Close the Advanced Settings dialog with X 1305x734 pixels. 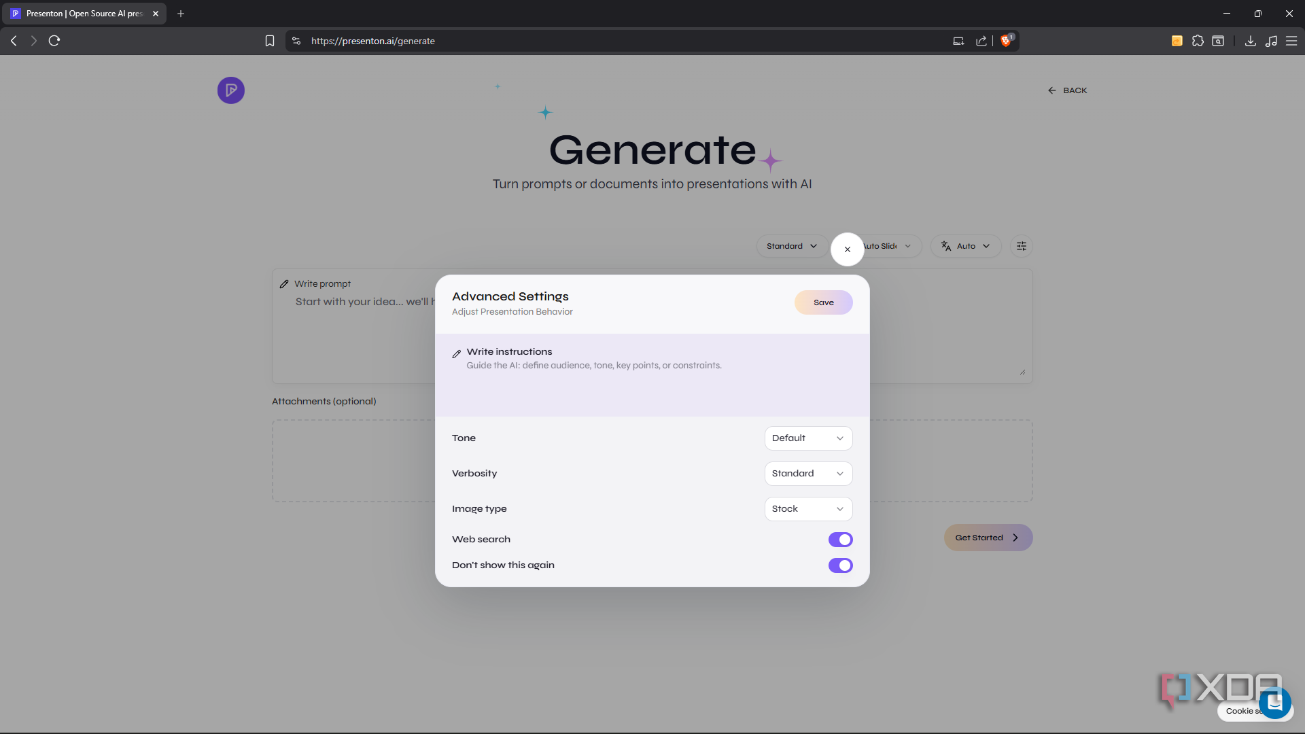click(848, 249)
